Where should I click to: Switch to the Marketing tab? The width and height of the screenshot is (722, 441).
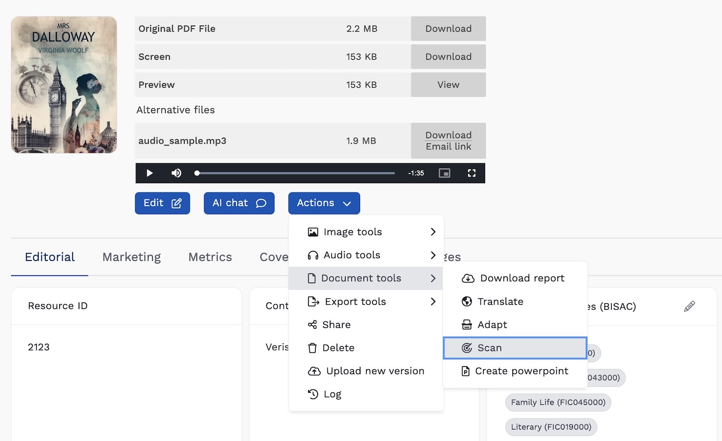pos(131,257)
